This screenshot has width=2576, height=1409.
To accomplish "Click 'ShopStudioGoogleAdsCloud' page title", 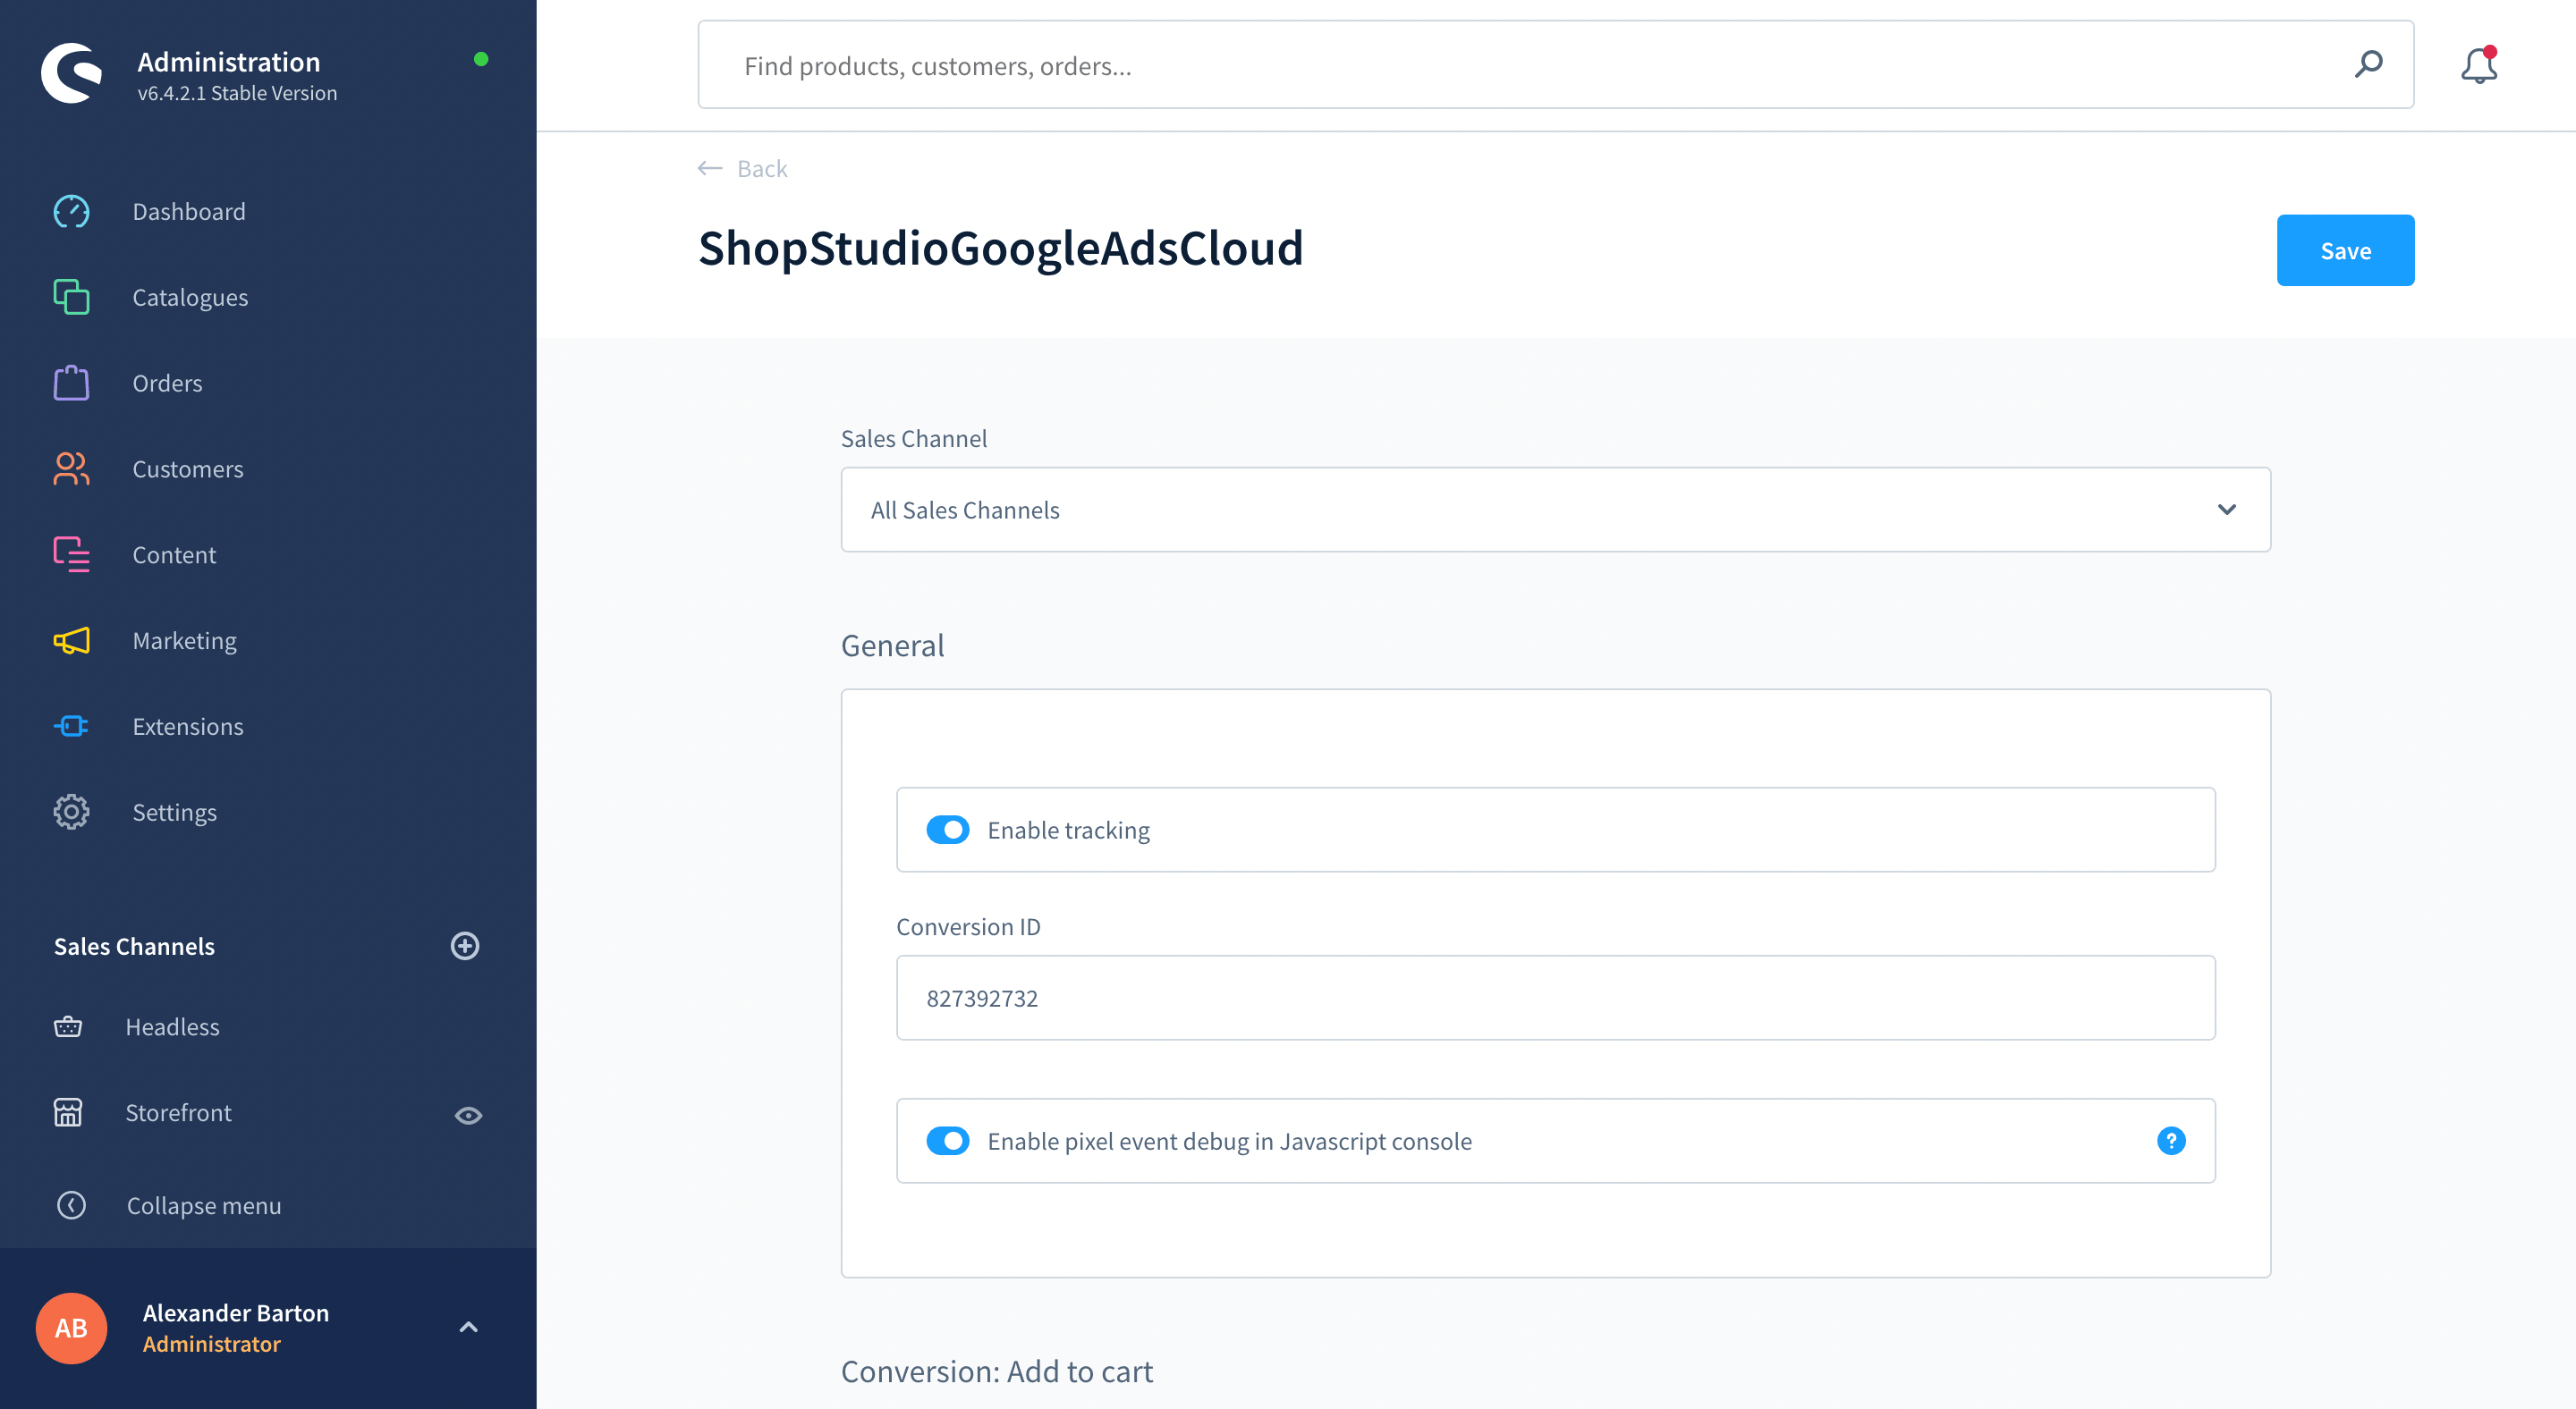I will coord(1001,248).
